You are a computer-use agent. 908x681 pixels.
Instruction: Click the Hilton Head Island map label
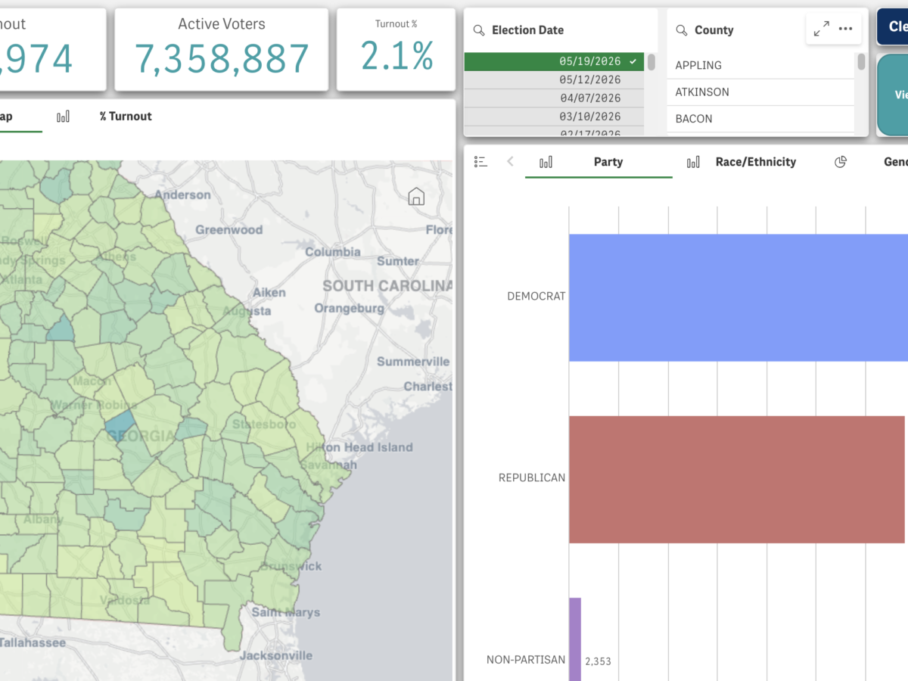pyautogui.click(x=359, y=447)
